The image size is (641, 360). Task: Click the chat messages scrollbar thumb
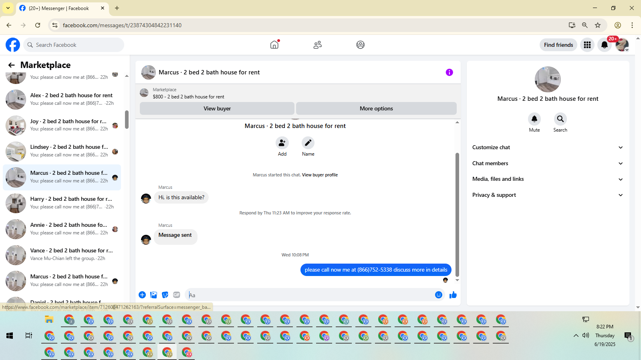(x=457, y=214)
